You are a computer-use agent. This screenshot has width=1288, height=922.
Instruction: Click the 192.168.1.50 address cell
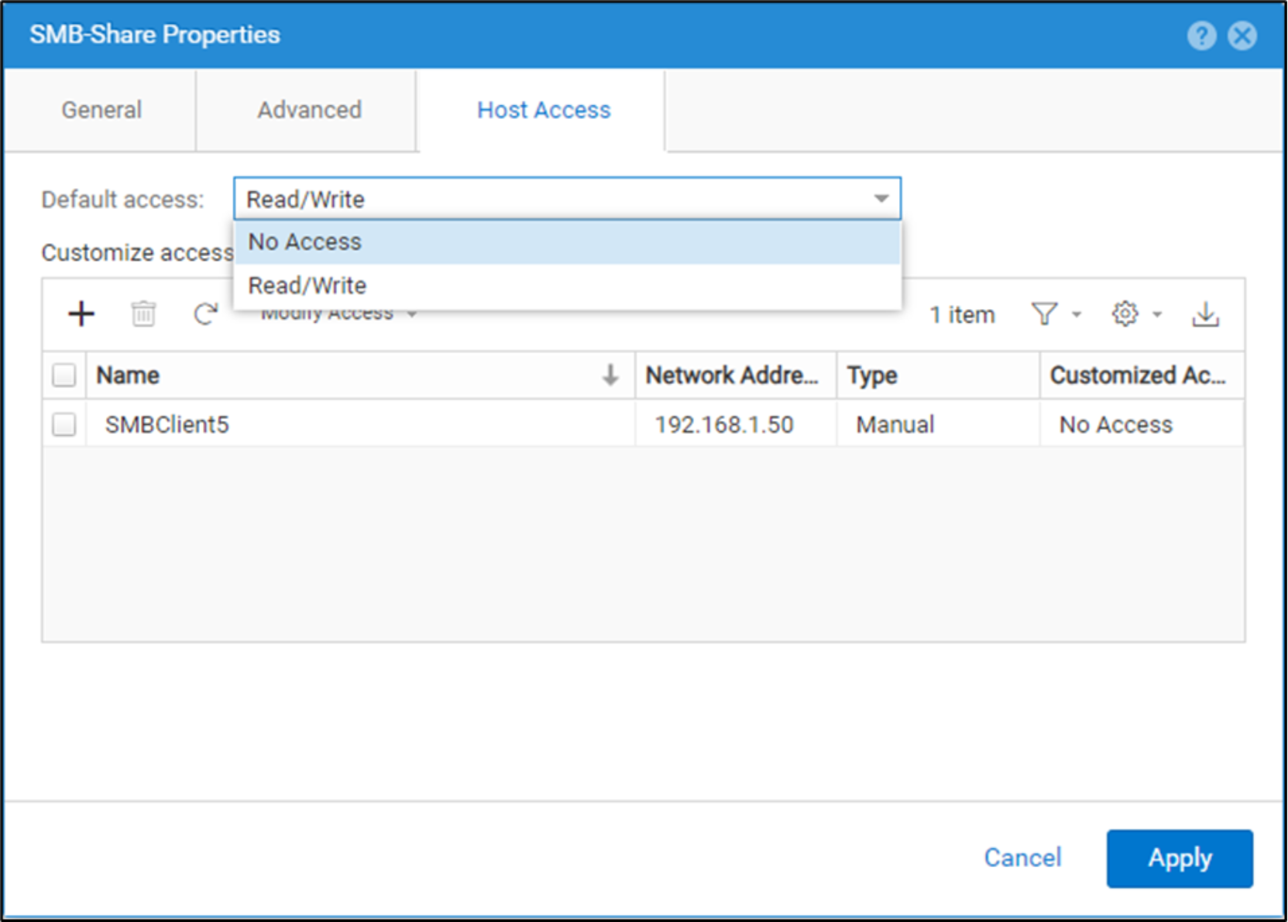(x=736, y=424)
